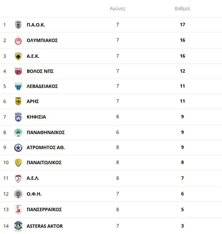Click the Volos ΝΠΣ team crest
The image size is (222, 234).
tap(18, 71)
